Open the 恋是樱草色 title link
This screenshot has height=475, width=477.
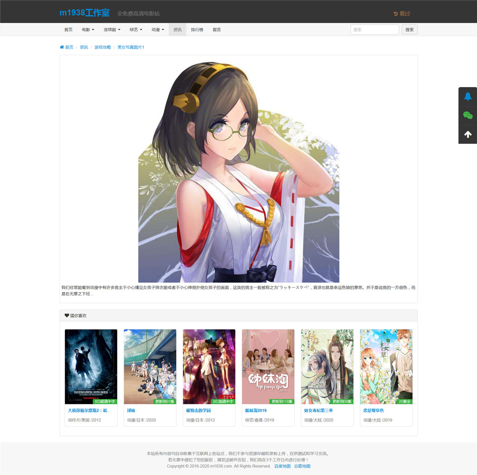point(374,411)
